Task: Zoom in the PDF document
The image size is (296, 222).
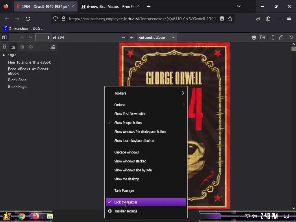Action: tap(132, 37)
